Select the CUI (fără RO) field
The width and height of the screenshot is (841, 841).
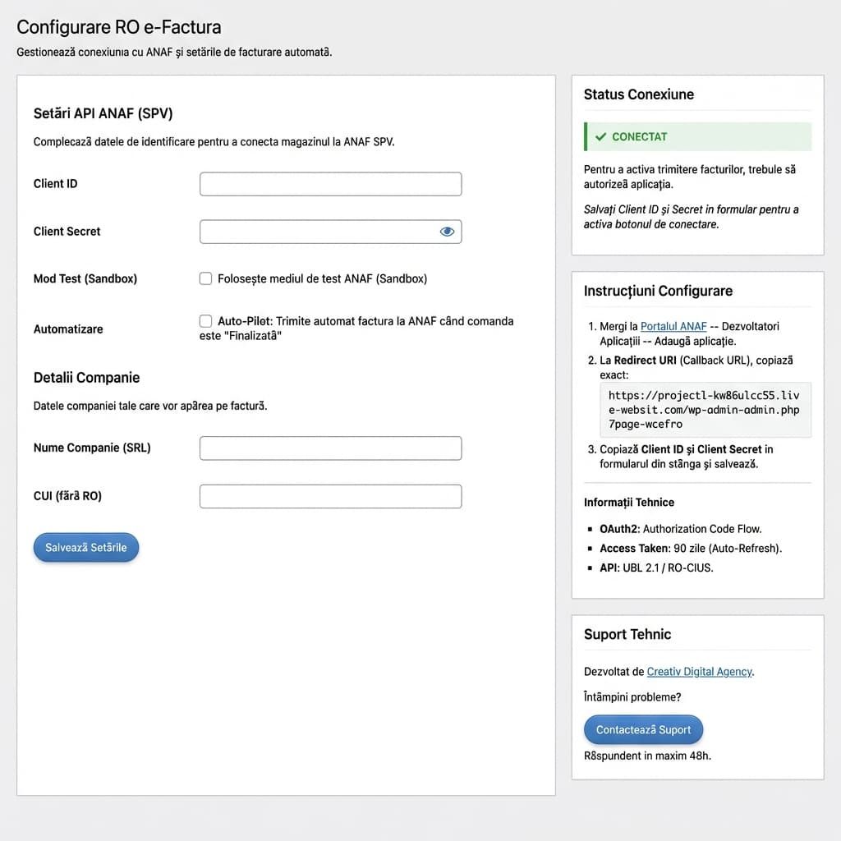coord(330,496)
